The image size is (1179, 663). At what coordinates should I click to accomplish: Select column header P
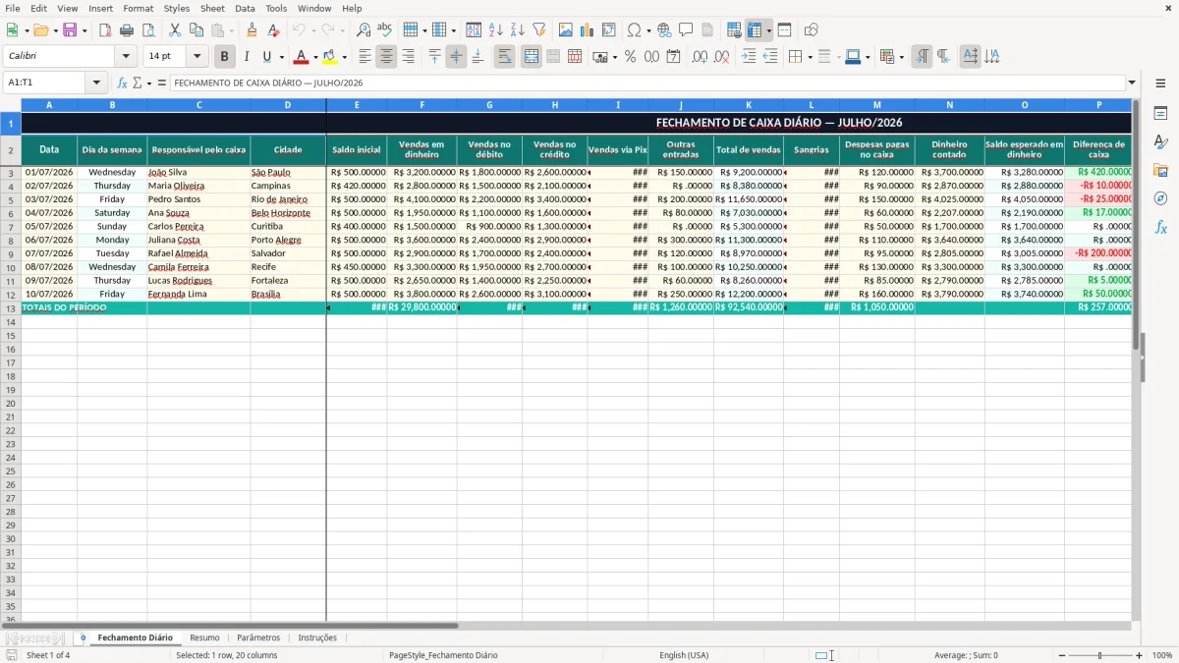[x=1098, y=105]
